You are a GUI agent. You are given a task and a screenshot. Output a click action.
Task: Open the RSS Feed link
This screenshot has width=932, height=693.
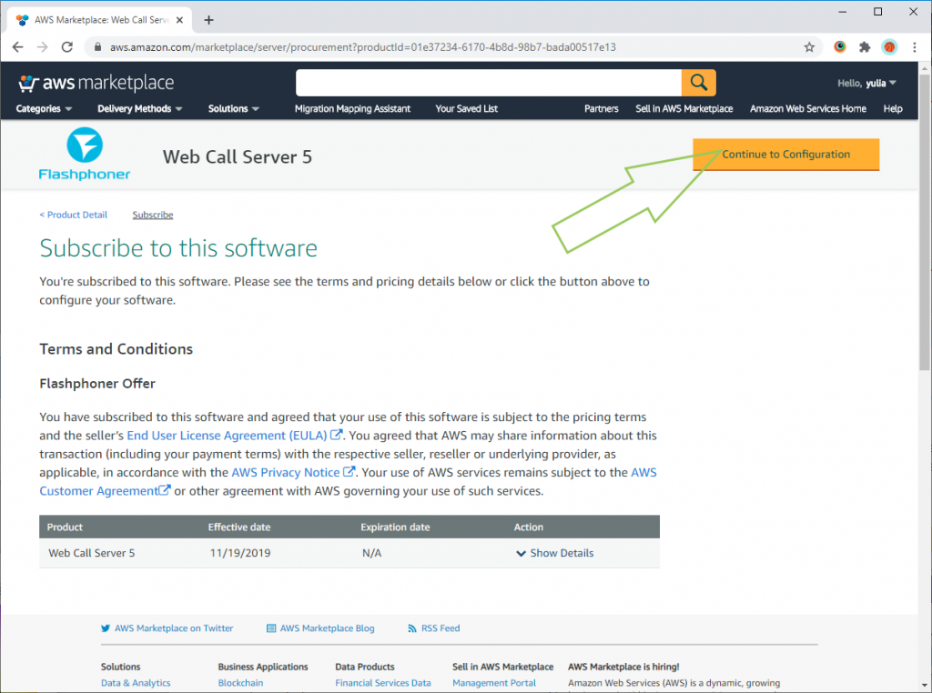[434, 628]
